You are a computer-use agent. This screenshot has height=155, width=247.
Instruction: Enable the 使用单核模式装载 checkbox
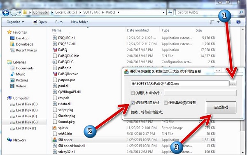click(165, 103)
